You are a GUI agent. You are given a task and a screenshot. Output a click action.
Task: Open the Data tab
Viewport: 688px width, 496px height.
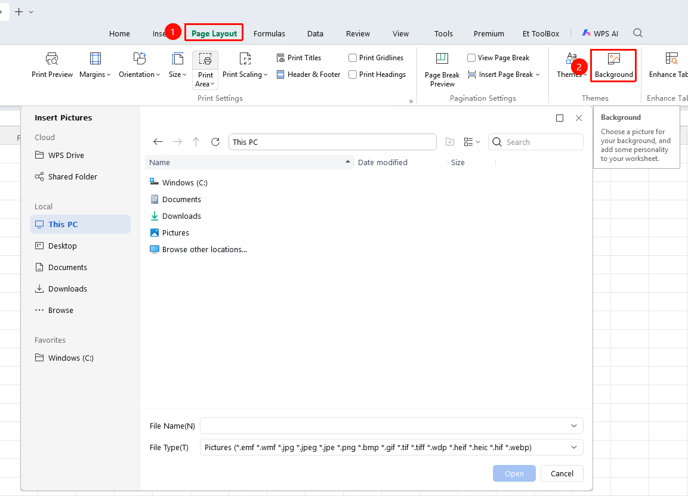pos(315,34)
